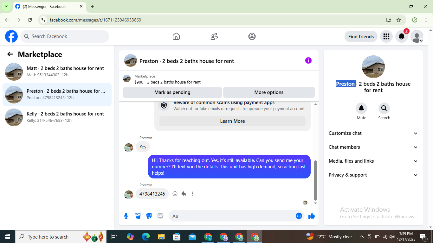Open File Explorer from taskbar

coord(161,237)
